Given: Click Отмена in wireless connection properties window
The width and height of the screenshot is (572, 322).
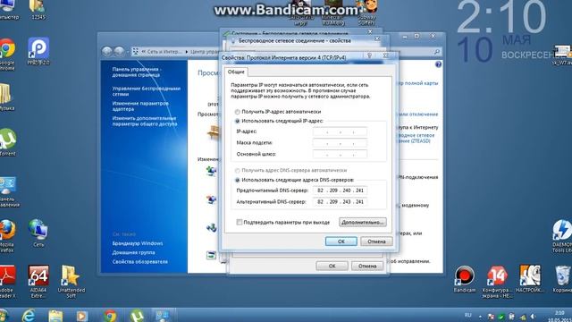Looking at the screenshot, I should [367, 266].
